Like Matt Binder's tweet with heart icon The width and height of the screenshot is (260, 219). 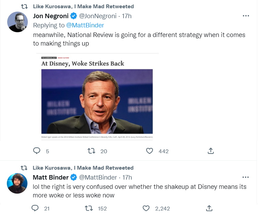pos(146,208)
